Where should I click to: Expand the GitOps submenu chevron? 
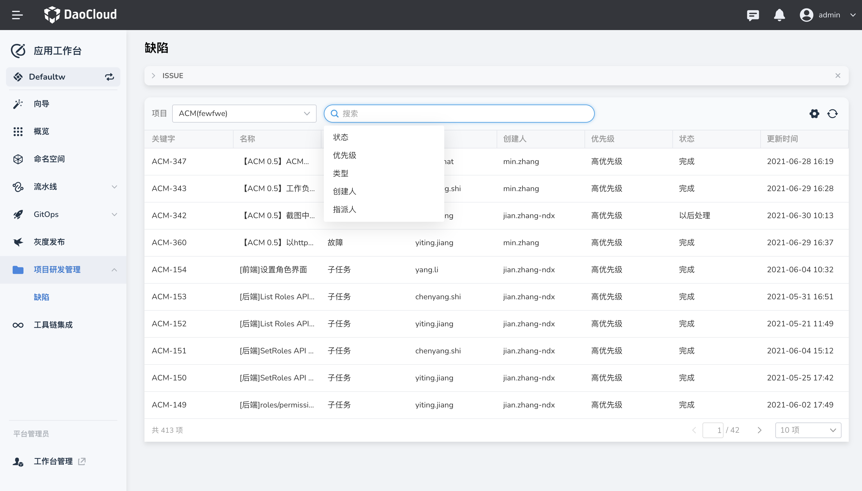[114, 215]
